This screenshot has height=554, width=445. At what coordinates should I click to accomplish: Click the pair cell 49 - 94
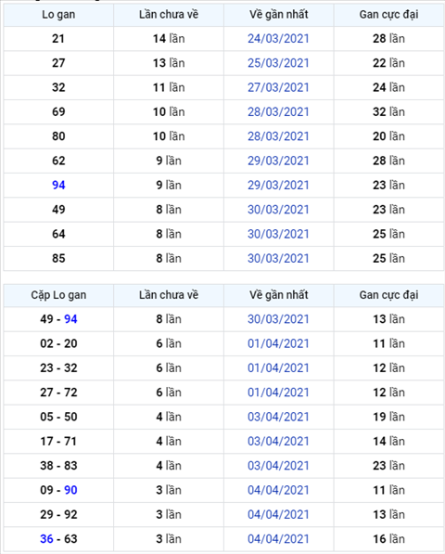click(x=58, y=319)
